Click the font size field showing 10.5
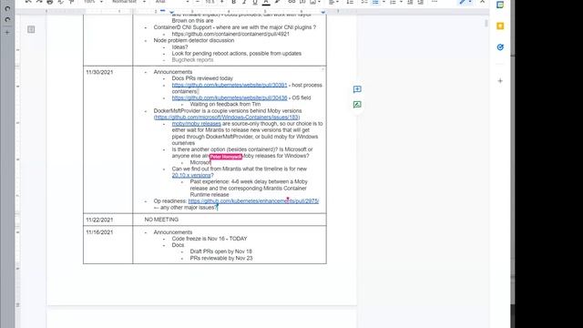 pyautogui.click(x=210, y=2)
